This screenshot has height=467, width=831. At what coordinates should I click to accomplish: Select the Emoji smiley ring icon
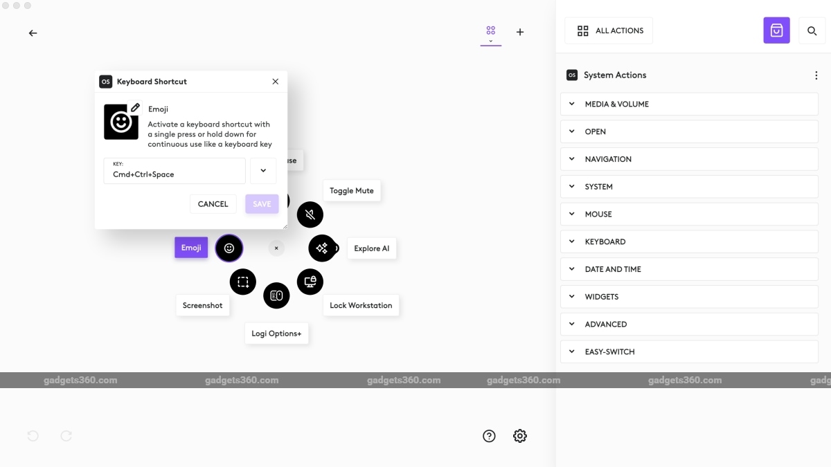point(229,248)
